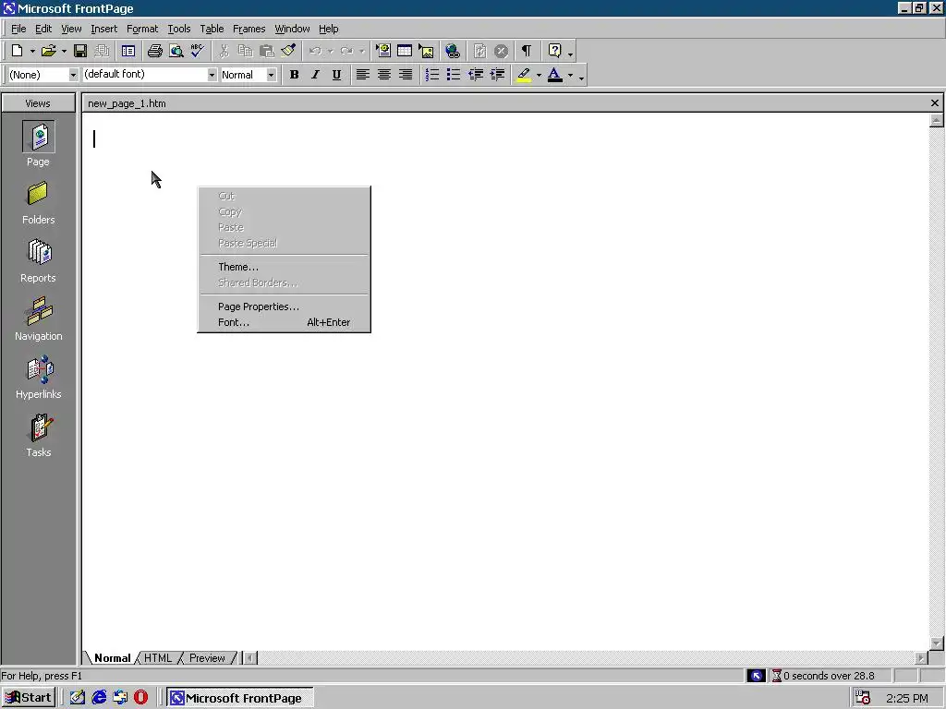Save the page with the floppy icon
The image size is (946, 709).
pyautogui.click(x=80, y=52)
